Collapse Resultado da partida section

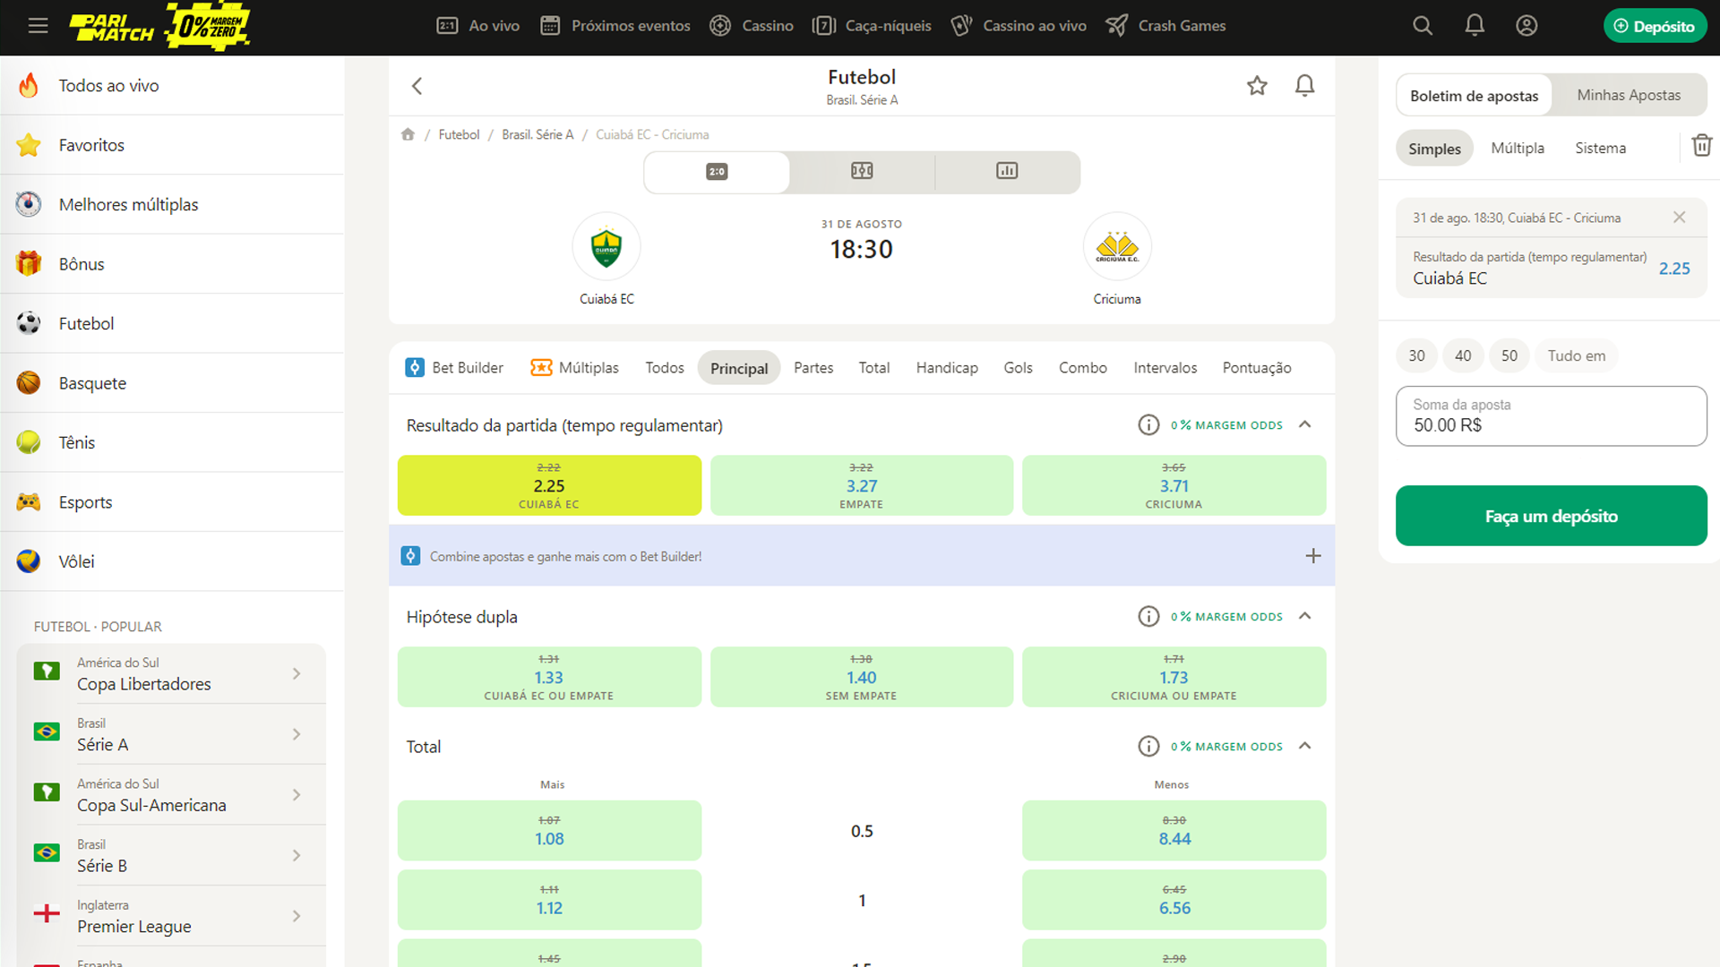[x=1305, y=424]
